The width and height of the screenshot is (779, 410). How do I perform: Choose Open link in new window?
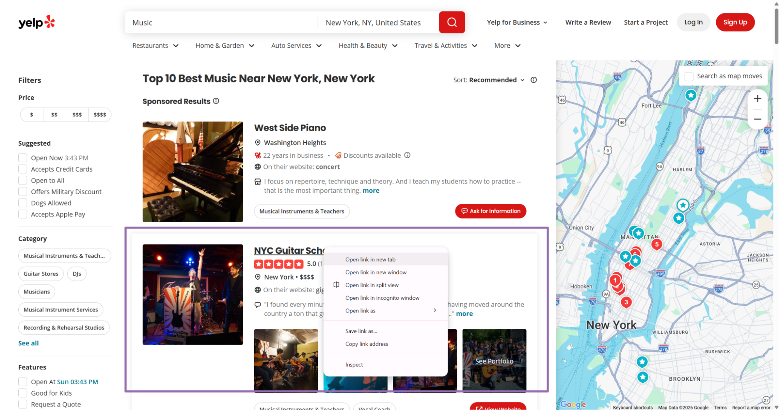[x=385, y=272]
